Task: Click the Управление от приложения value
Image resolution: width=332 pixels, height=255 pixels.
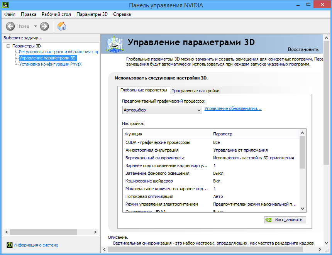Action: tap(241, 150)
